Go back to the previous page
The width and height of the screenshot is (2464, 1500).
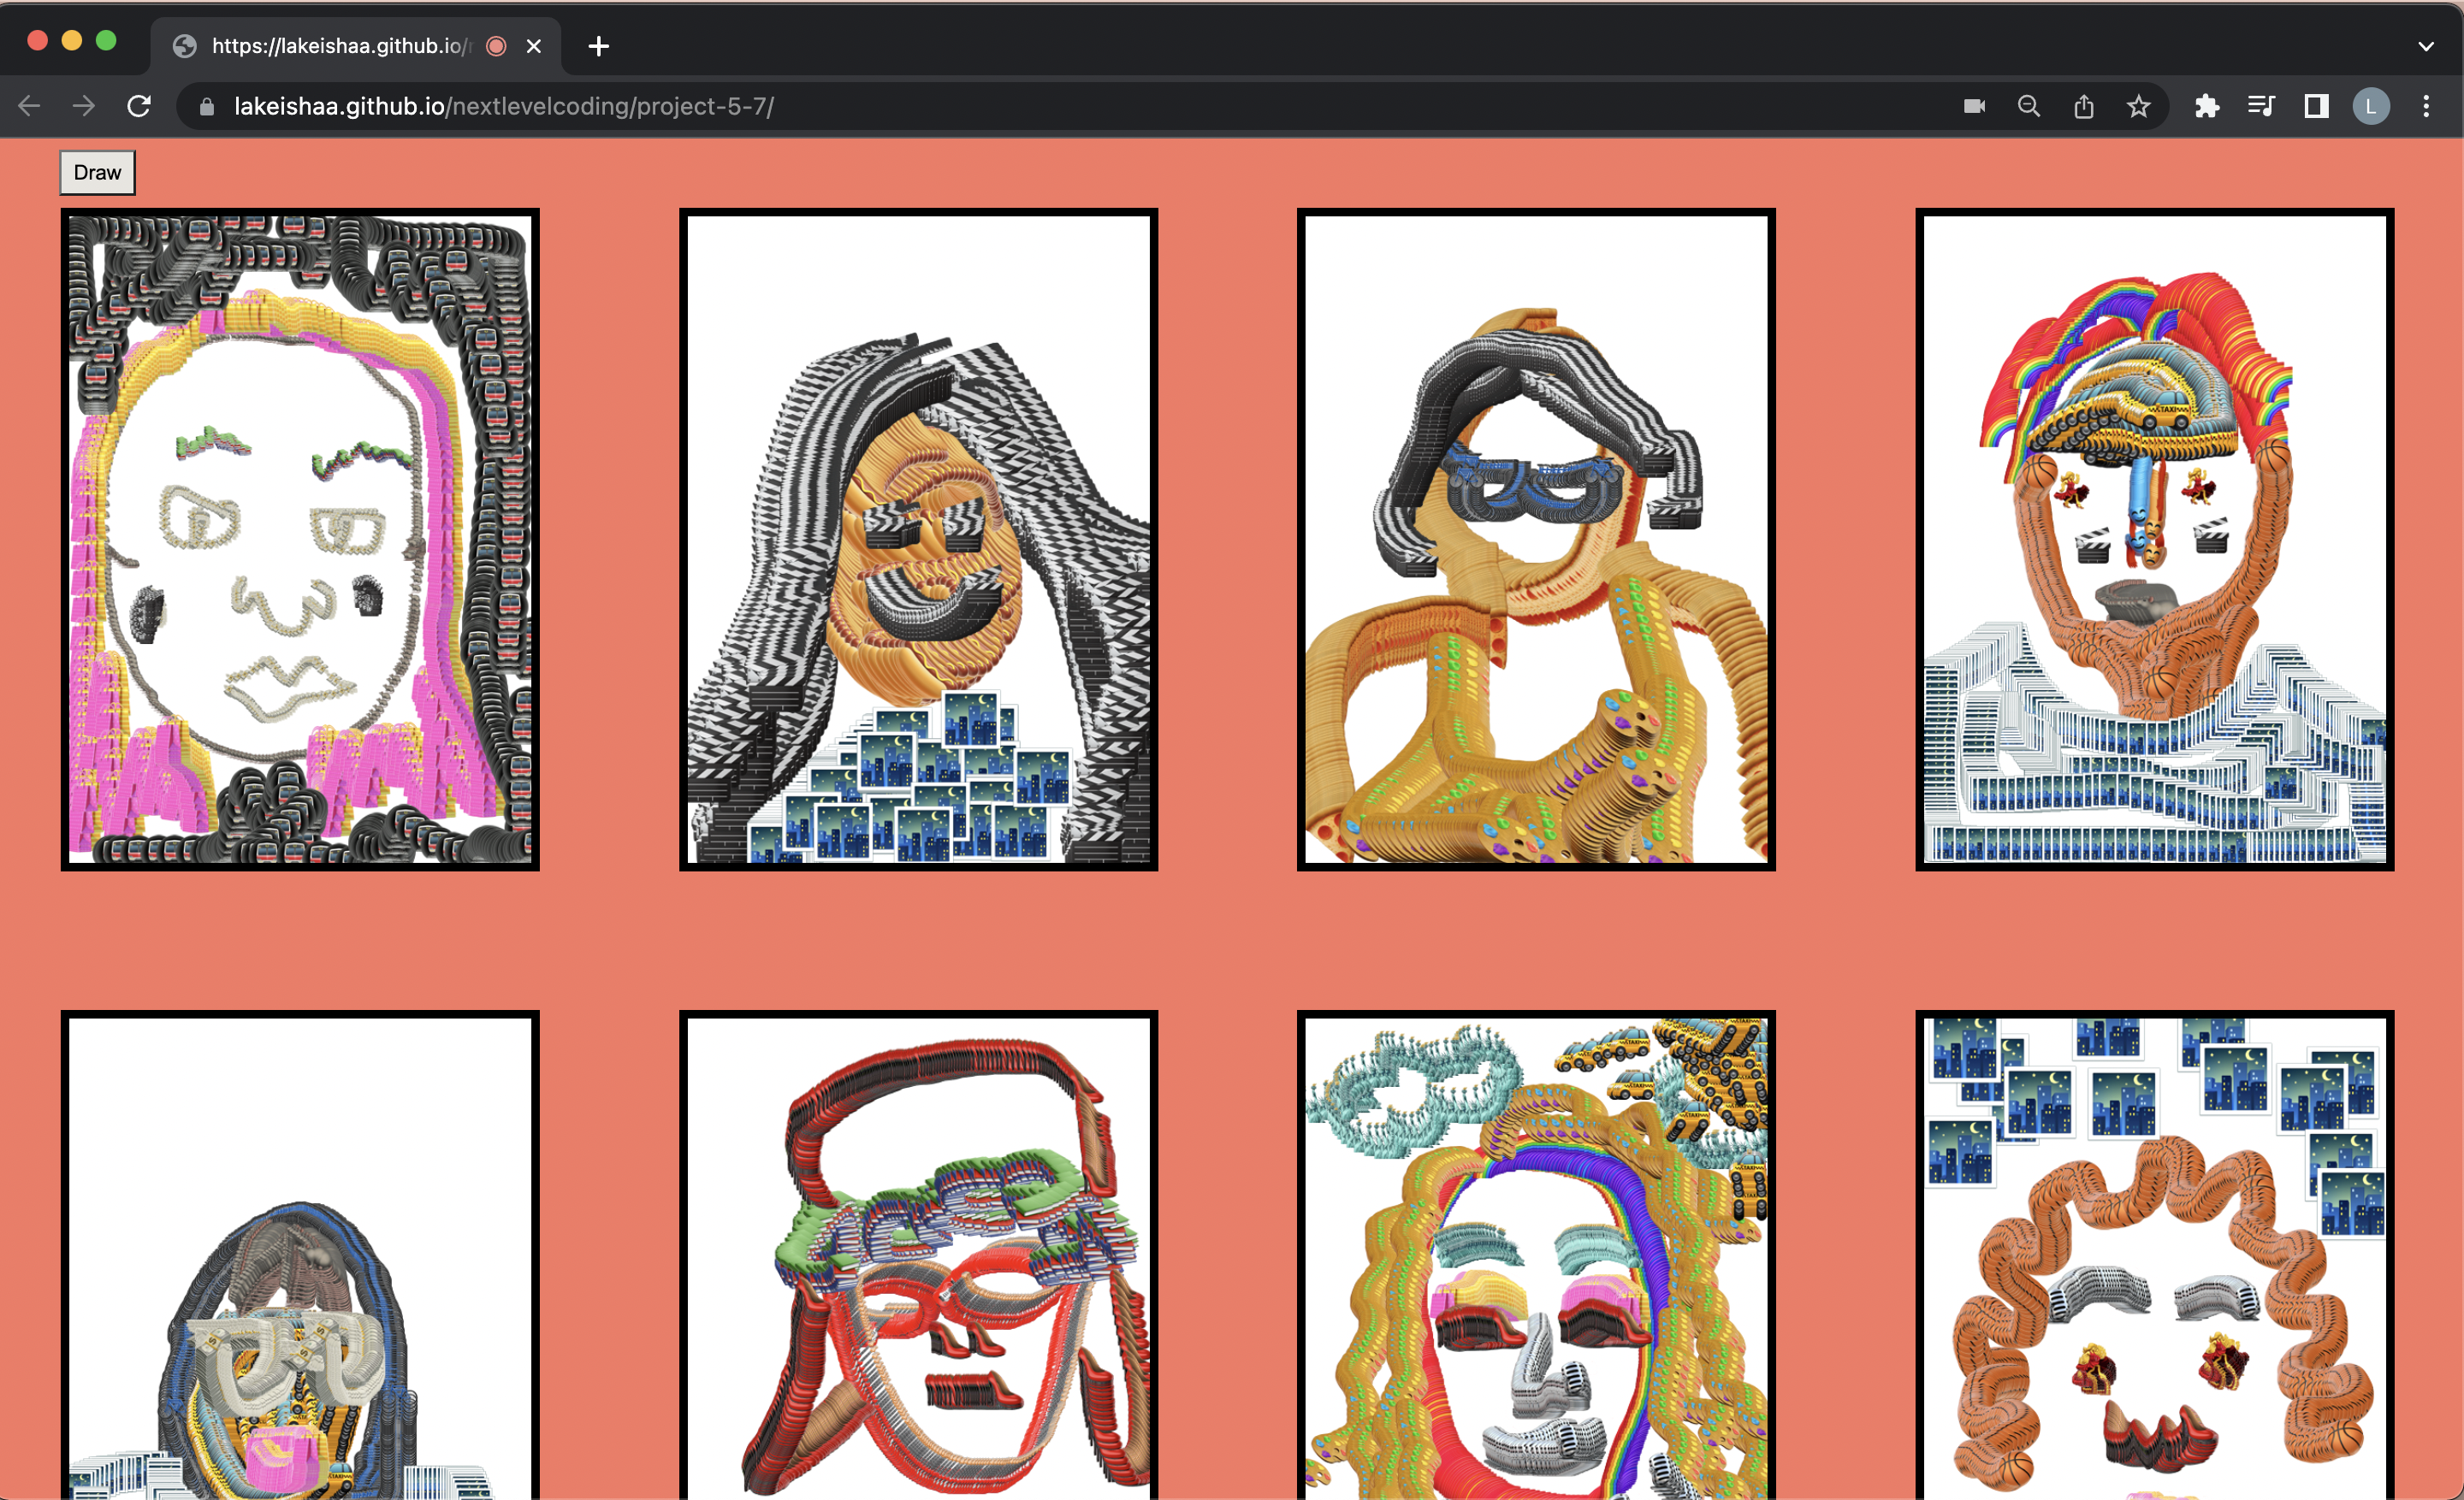[x=30, y=106]
